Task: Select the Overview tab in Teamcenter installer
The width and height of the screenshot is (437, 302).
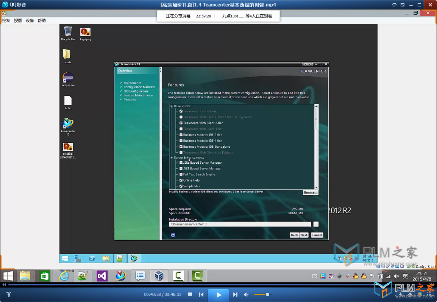Action: pyautogui.click(x=138, y=71)
